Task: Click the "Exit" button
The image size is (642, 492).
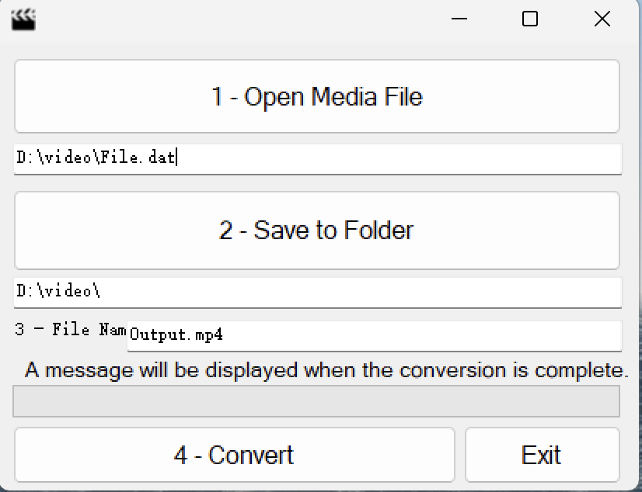Action: [x=543, y=455]
